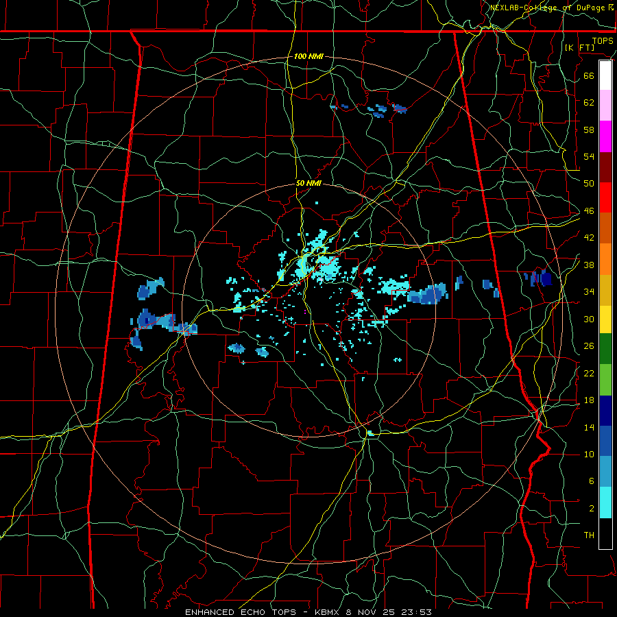The width and height of the screenshot is (617, 617).
Task: Click the white 66 kft legend swatch
Action: 605,75
